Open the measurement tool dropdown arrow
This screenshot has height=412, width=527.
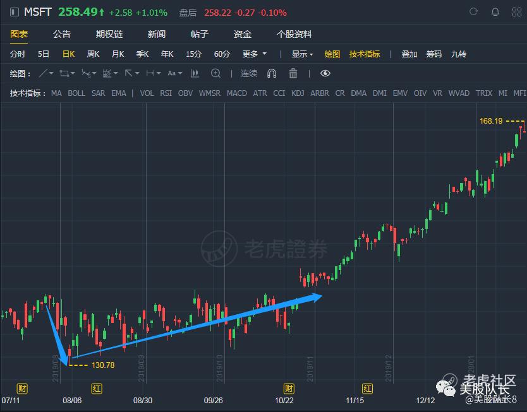pyautogui.click(x=159, y=73)
